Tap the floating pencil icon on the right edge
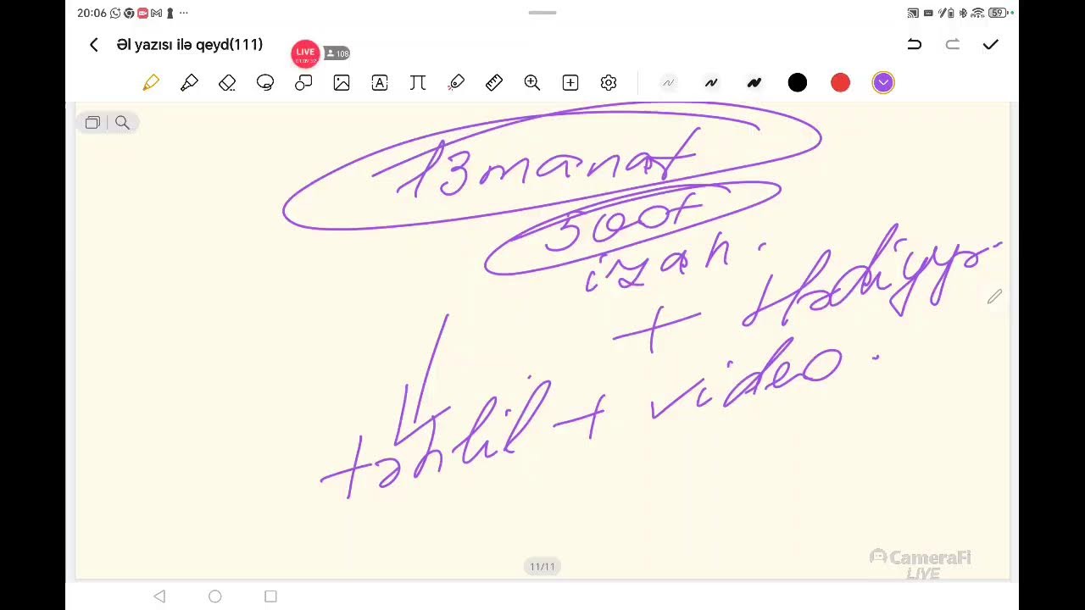 coord(994,297)
